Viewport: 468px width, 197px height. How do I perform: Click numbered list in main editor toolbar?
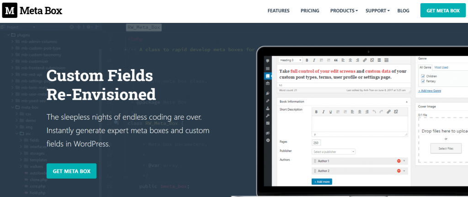point(328,60)
